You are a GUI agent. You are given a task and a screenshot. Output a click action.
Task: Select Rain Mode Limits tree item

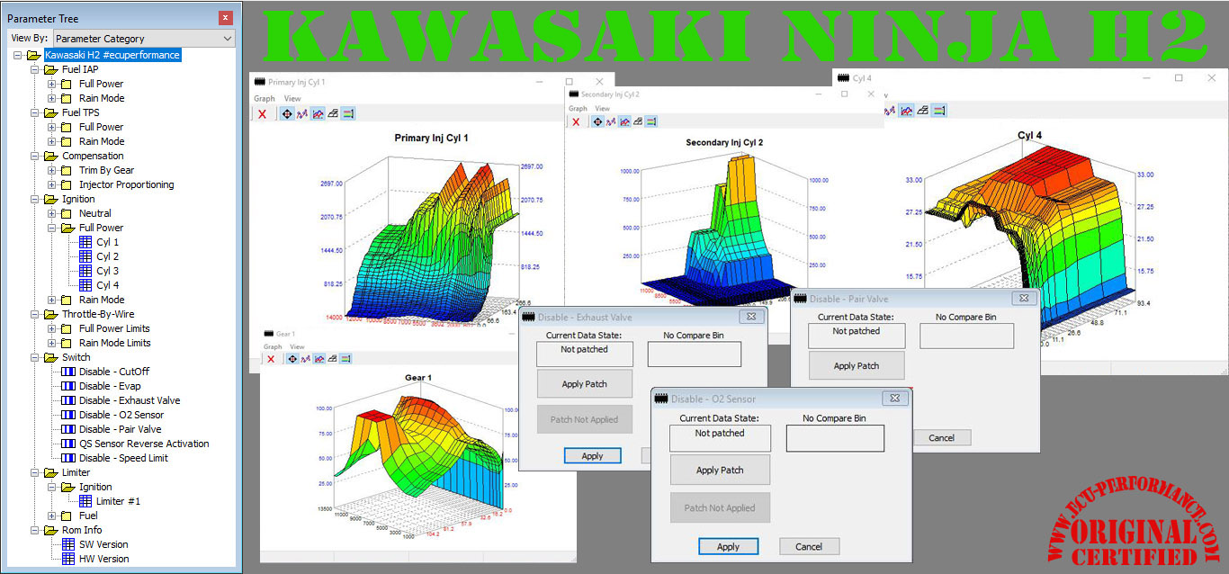[114, 343]
